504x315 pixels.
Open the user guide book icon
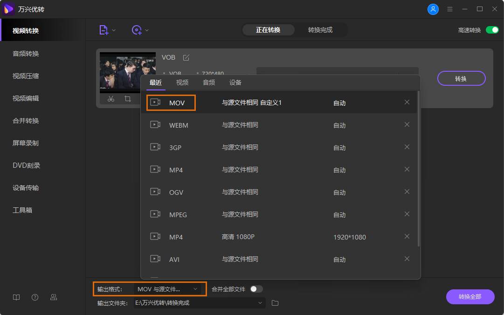pos(16,297)
